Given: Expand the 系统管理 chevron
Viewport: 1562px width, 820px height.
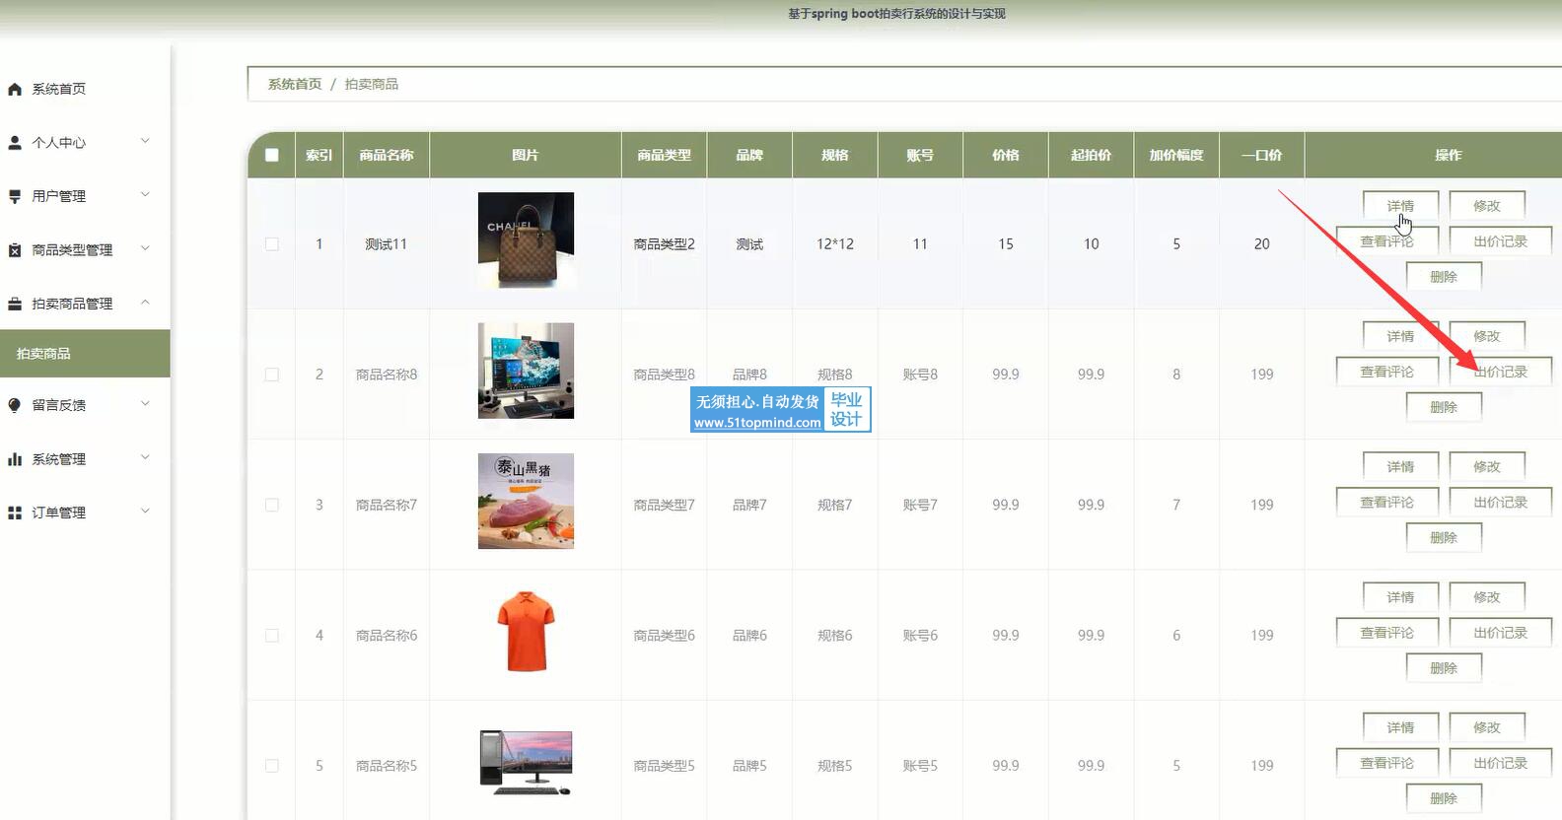Looking at the screenshot, I should point(145,457).
